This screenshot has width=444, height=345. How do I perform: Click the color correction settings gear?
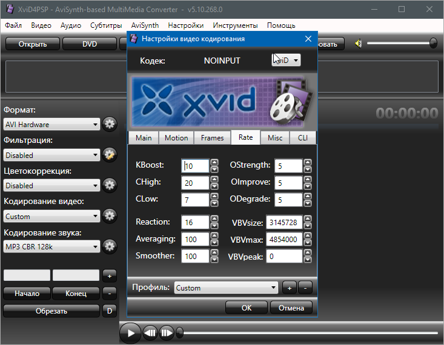tap(109, 186)
